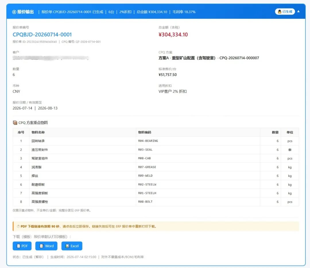Click the 单位 column header
This screenshot has height=268, width=310.
pos(290,132)
